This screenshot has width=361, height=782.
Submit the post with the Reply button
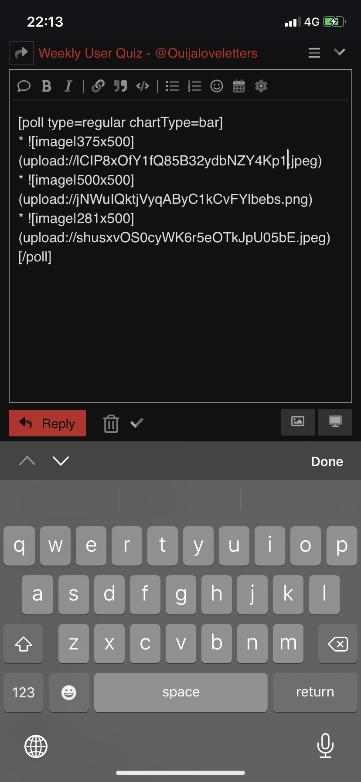point(47,423)
